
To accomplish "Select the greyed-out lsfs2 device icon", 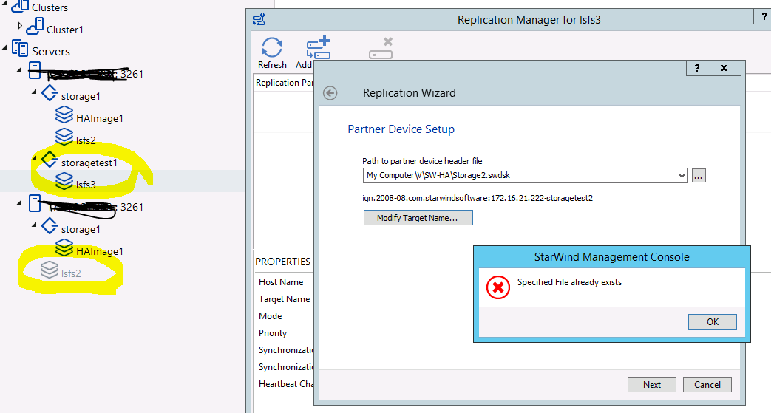I will tap(50, 270).
